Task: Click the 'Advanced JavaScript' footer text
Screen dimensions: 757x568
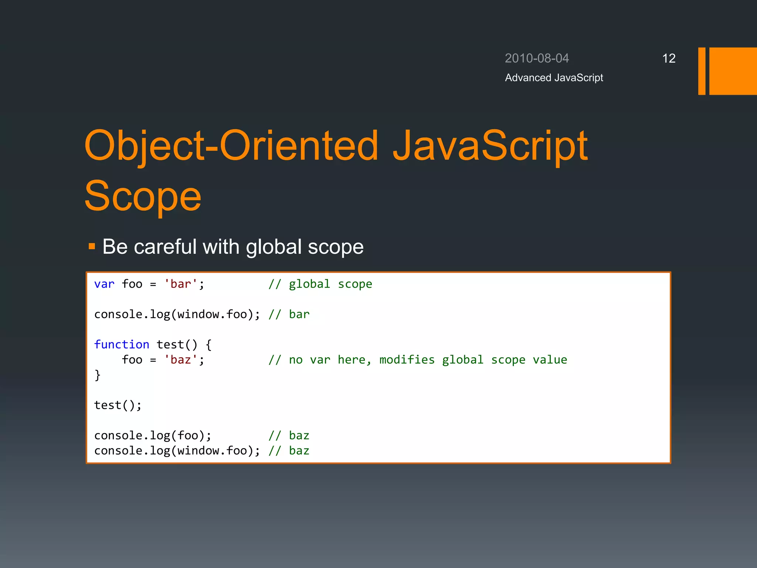Action: [x=554, y=78]
